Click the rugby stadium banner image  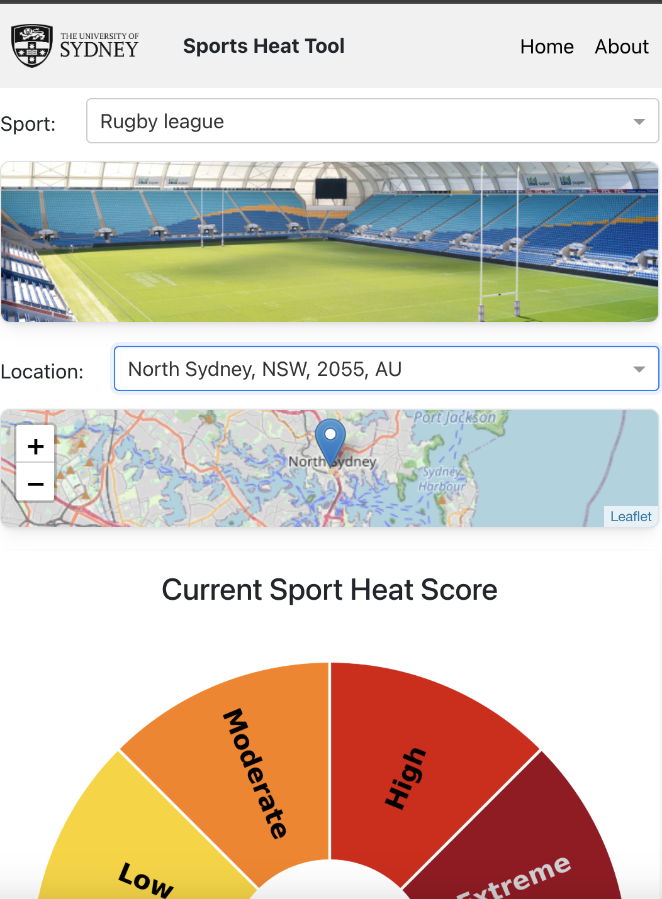[330, 242]
